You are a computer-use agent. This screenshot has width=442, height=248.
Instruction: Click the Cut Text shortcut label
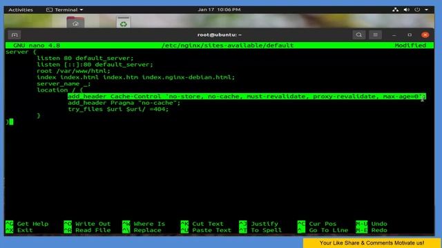208,224
